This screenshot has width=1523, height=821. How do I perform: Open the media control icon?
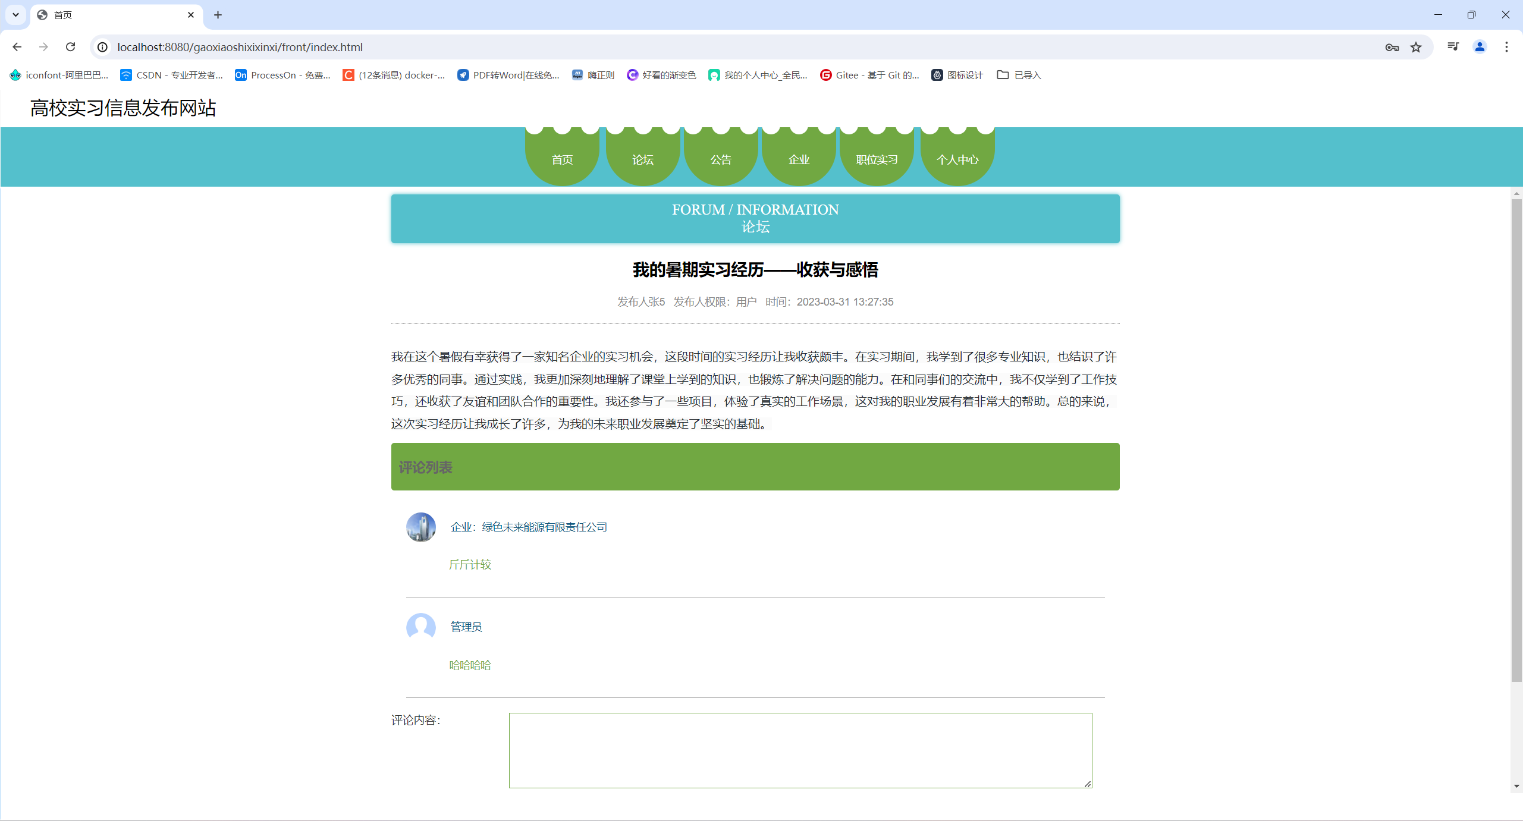pyautogui.click(x=1453, y=47)
